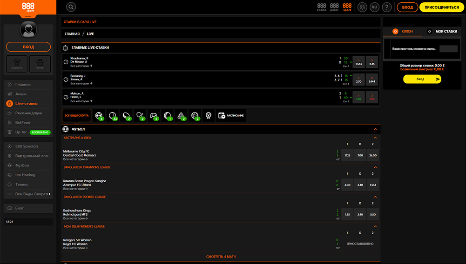Bet on Khachanov at odds 1.533
Viewport: 466px width, 264px height.
pyautogui.click(x=358, y=62)
